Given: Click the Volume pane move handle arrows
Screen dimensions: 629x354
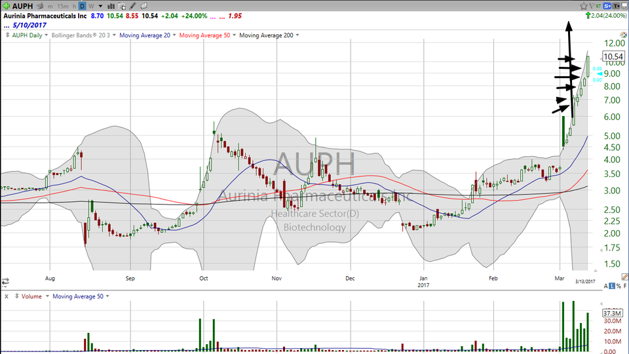Looking at the screenshot, I should point(17,296).
